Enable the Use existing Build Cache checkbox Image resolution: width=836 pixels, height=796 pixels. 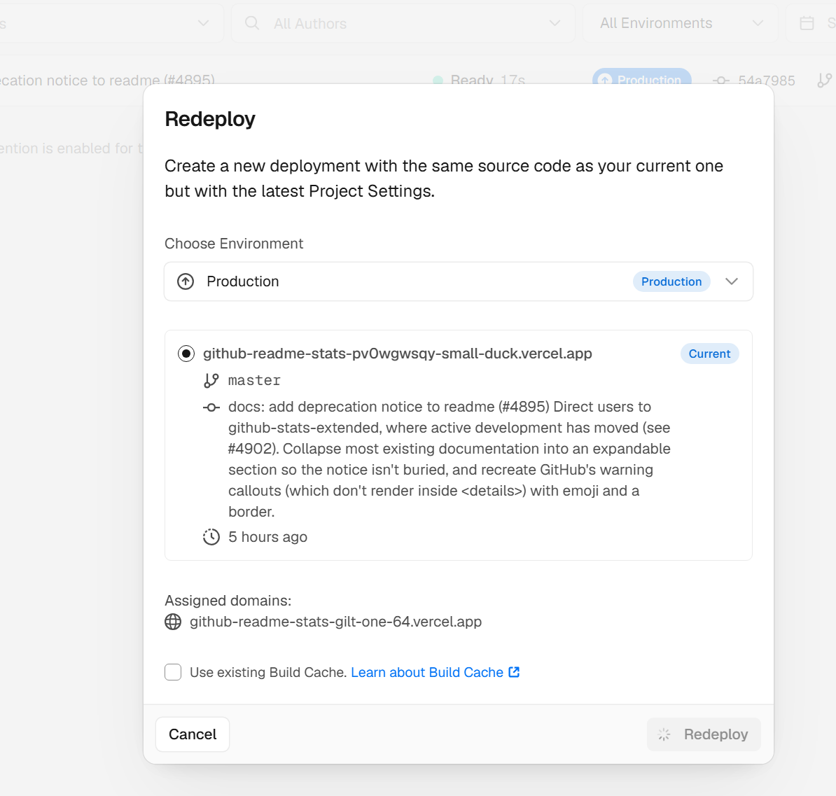tap(173, 672)
